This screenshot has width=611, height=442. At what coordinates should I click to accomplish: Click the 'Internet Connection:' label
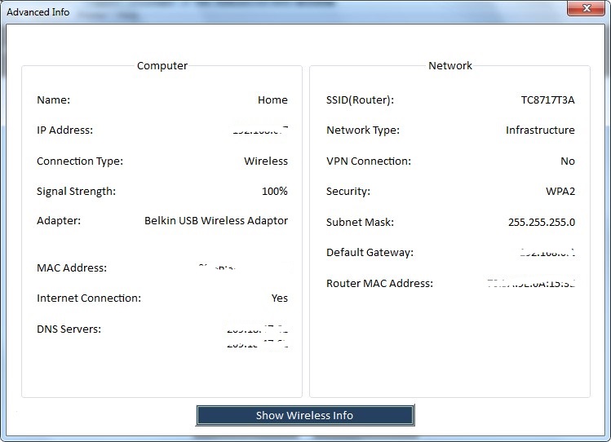(89, 298)
